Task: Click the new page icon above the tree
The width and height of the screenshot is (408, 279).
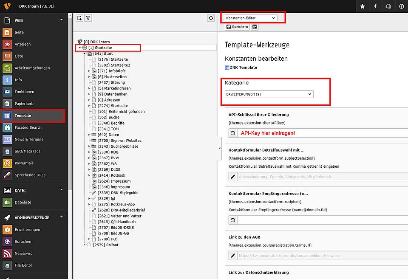Action: pyautogui.click(x=79, y=18)
